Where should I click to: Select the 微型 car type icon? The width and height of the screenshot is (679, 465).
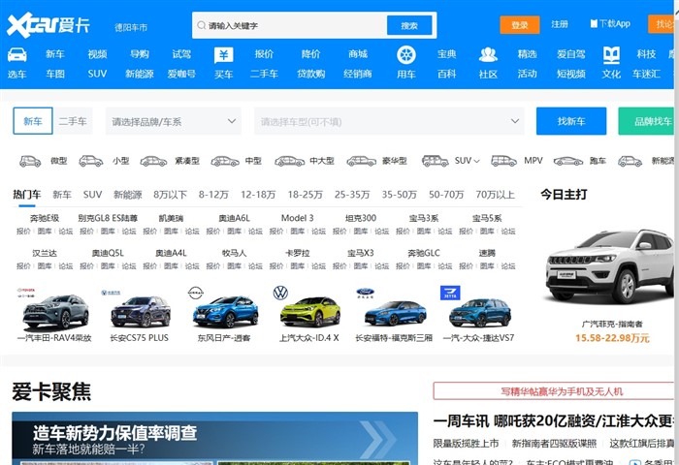(30, 162)
